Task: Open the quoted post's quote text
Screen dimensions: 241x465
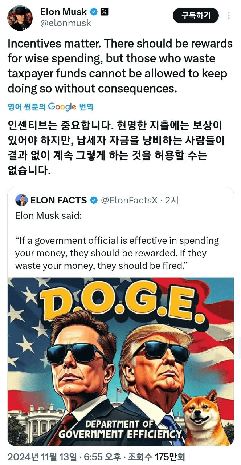Action: (117, 253)
